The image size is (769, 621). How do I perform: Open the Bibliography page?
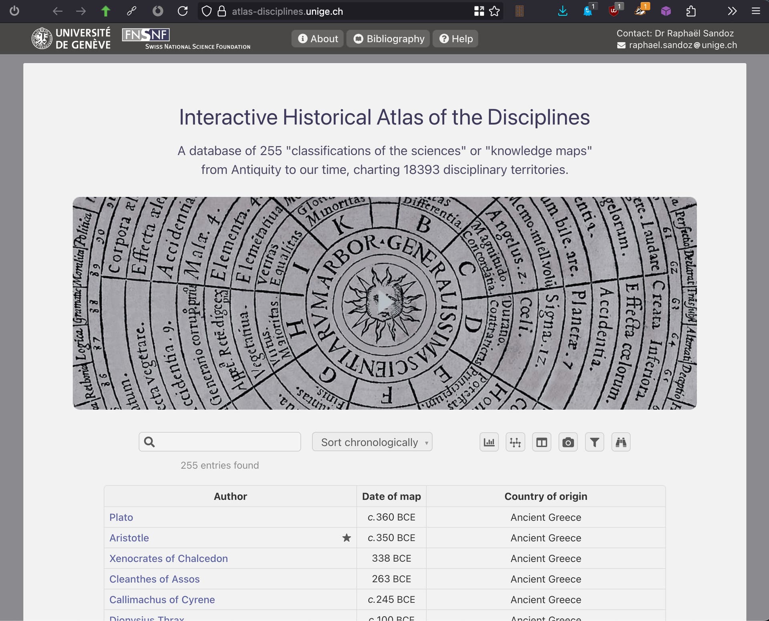click(x=388, y=38)
